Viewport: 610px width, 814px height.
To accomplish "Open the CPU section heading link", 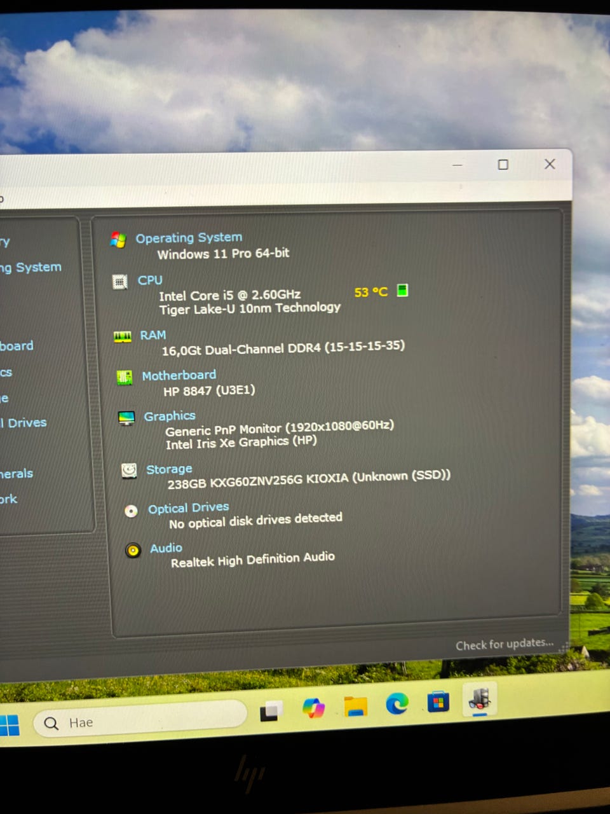I will point(150,280).
